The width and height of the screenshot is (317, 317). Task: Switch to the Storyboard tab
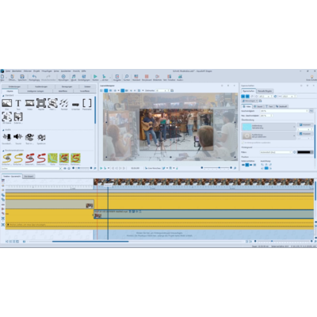(29, 176)
